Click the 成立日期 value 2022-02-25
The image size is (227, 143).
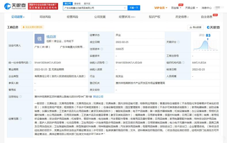click(x=122, y=42)
